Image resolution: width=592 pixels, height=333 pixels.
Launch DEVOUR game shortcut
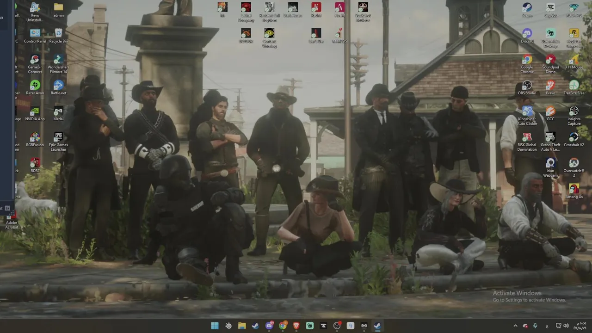246,36
